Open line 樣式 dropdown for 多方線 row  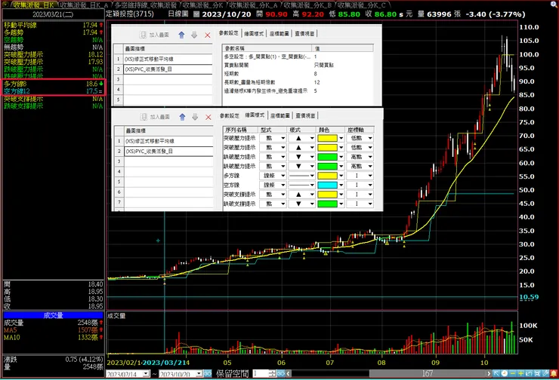tap(301, 176)
